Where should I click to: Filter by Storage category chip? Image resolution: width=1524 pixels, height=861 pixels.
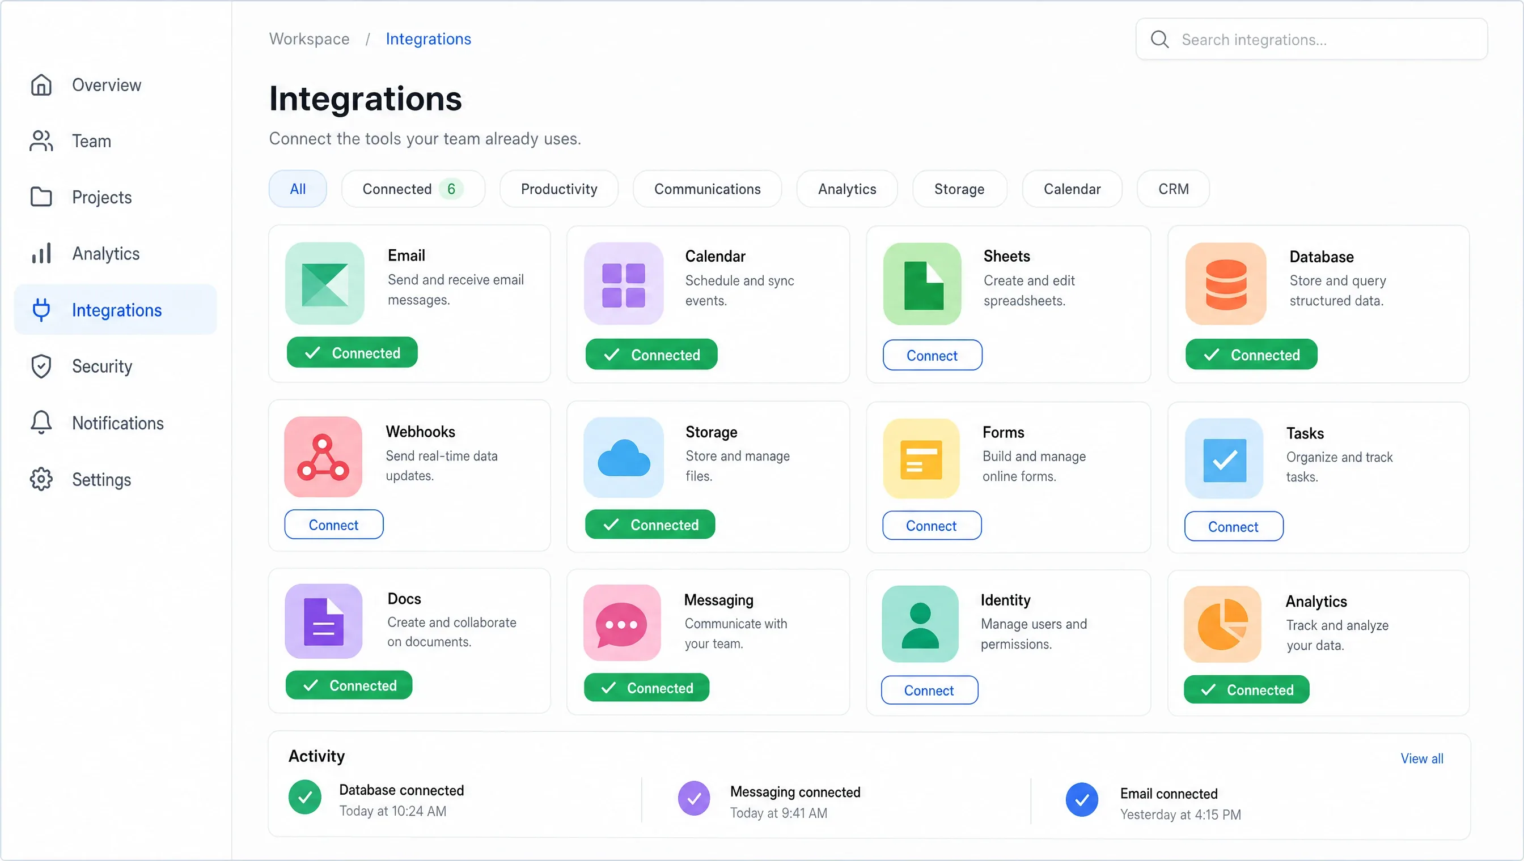click(959, 189)
